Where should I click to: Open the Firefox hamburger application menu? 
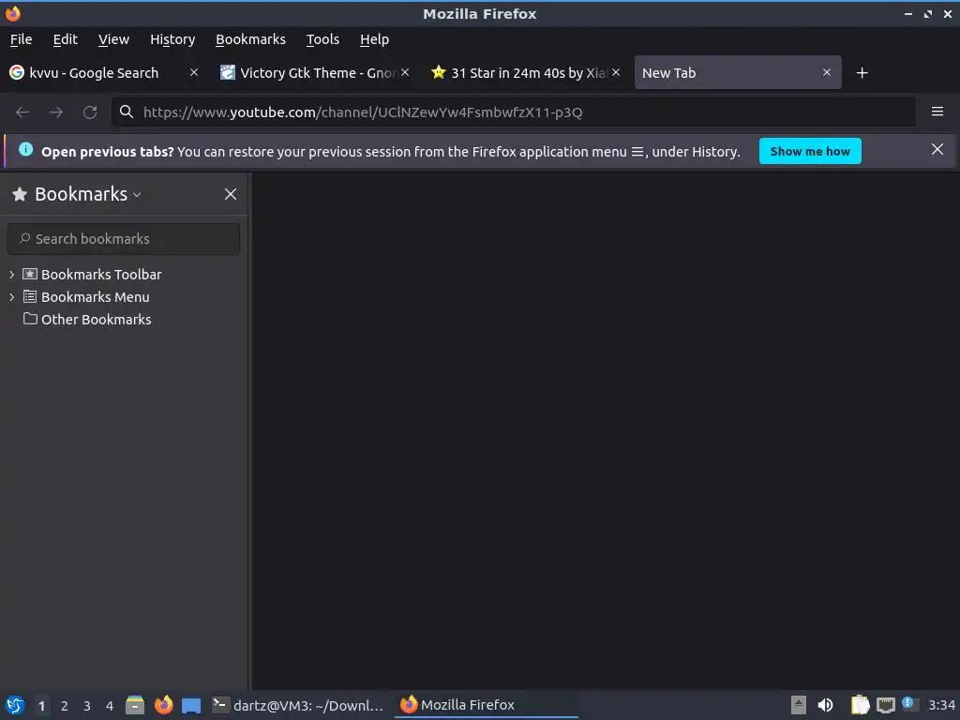tap(937, 112)
